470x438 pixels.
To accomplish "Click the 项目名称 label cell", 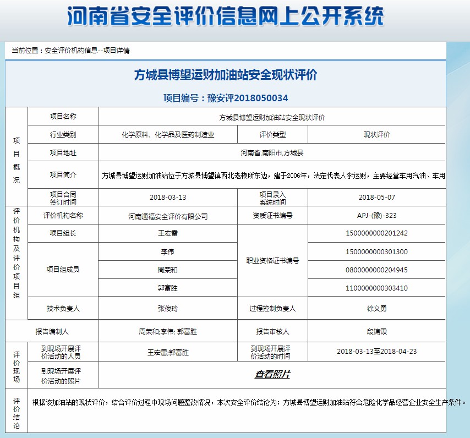I will tap(63, 116).
